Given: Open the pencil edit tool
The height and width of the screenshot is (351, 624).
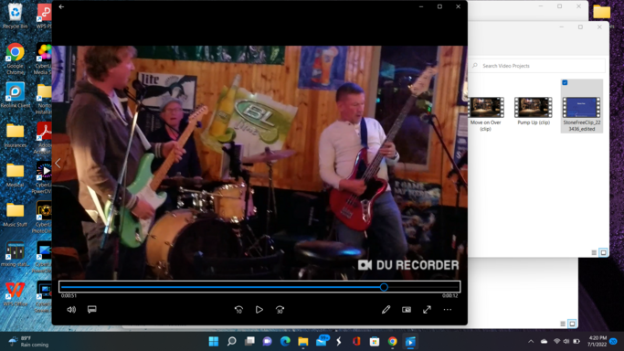Looking at the screenshot, I should pos(386,309).
